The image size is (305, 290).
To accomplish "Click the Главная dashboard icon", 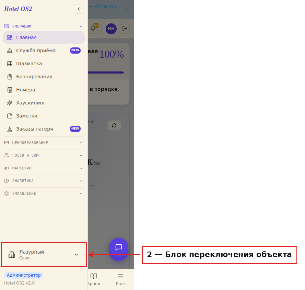I will pyautogui.click(x=10, y=37).
